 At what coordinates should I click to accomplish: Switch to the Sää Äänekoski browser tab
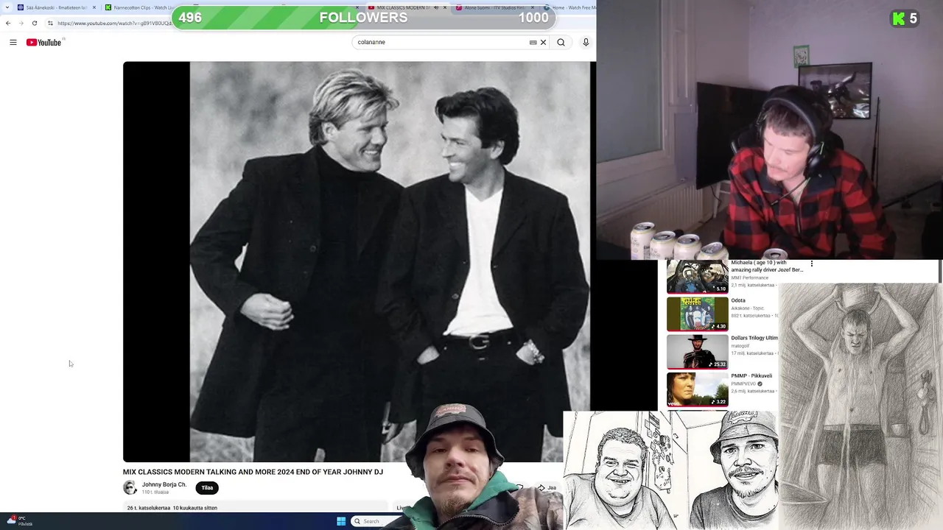56,7
